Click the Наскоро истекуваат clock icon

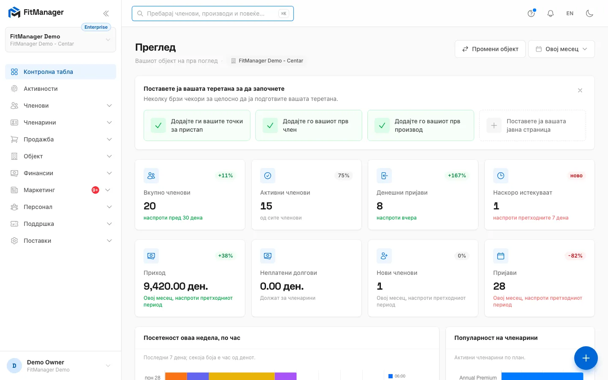click(501, 176)
